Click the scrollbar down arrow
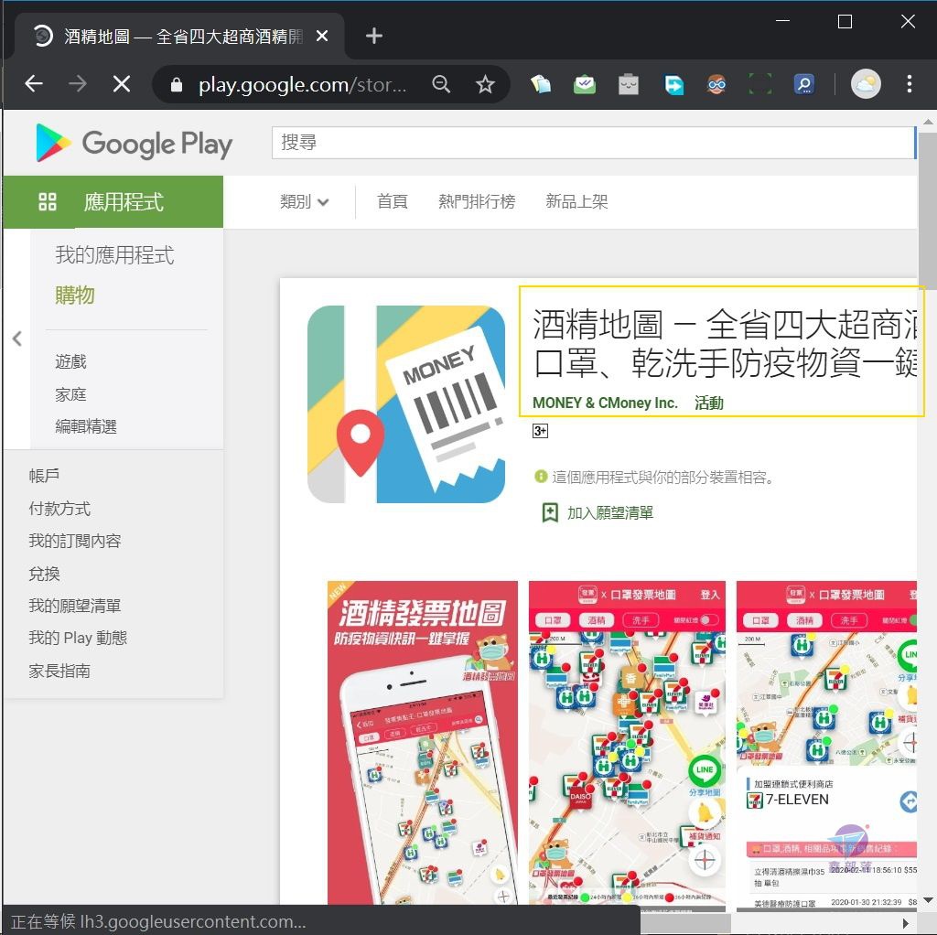The width and height of the screenshot is (937, 935). click(x=928, y=899)
